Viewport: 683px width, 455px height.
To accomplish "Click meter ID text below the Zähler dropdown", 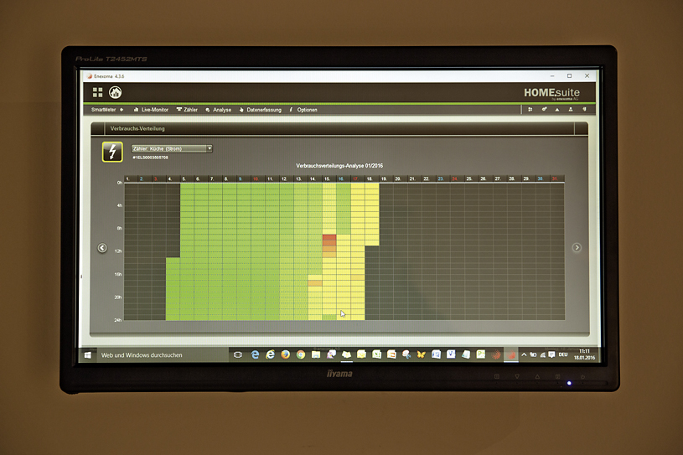I will [150, 158].
